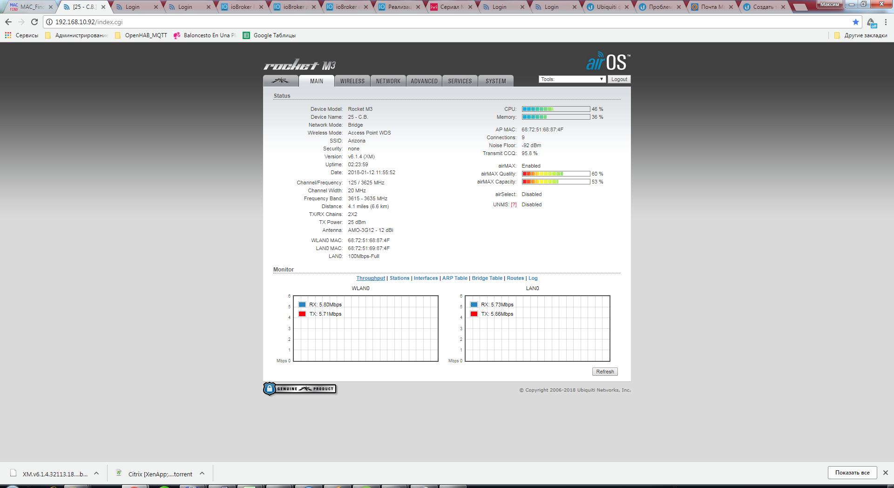Click the LAN0 TX red legend swatch
This screenshot has width=894, height=488.
point(474,314)
